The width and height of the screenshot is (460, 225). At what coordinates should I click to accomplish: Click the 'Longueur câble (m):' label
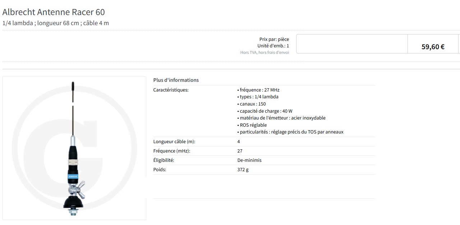174,141
